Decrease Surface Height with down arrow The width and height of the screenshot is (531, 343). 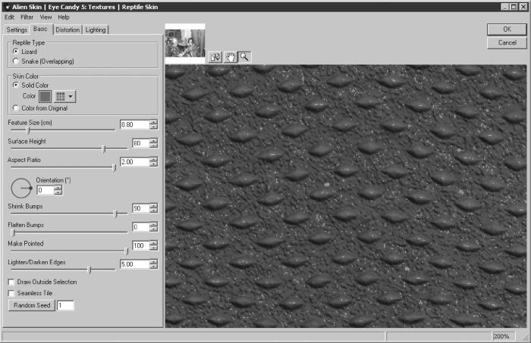(153, 145)
